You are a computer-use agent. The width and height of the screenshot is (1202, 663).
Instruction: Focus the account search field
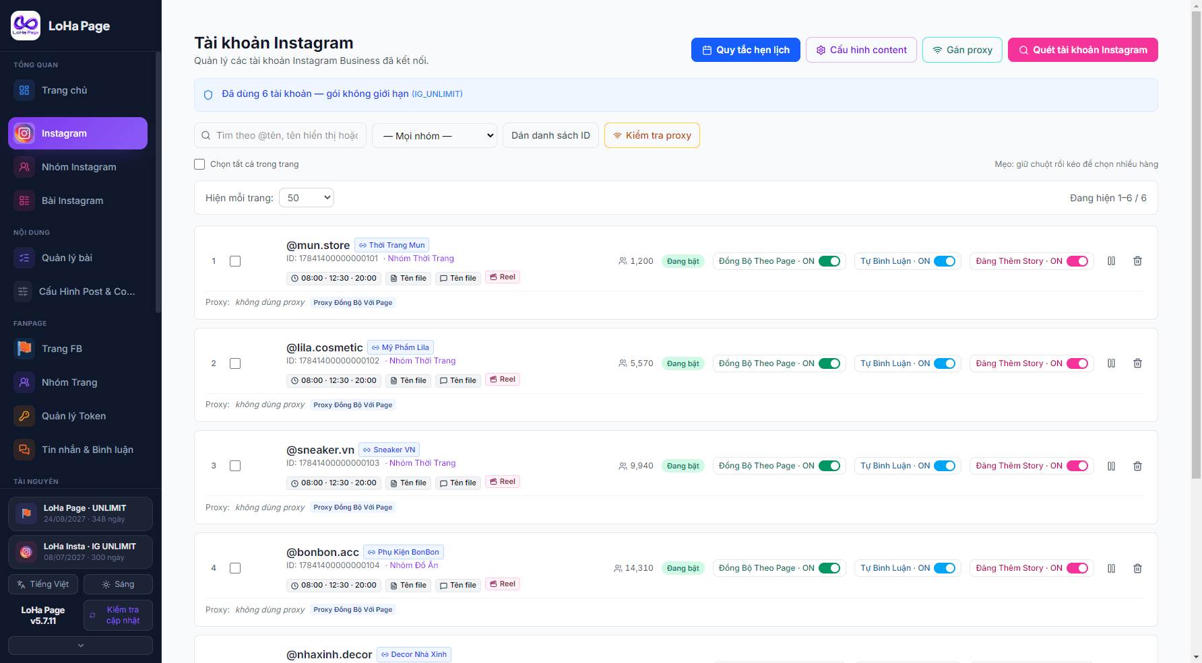coord(280,135)
